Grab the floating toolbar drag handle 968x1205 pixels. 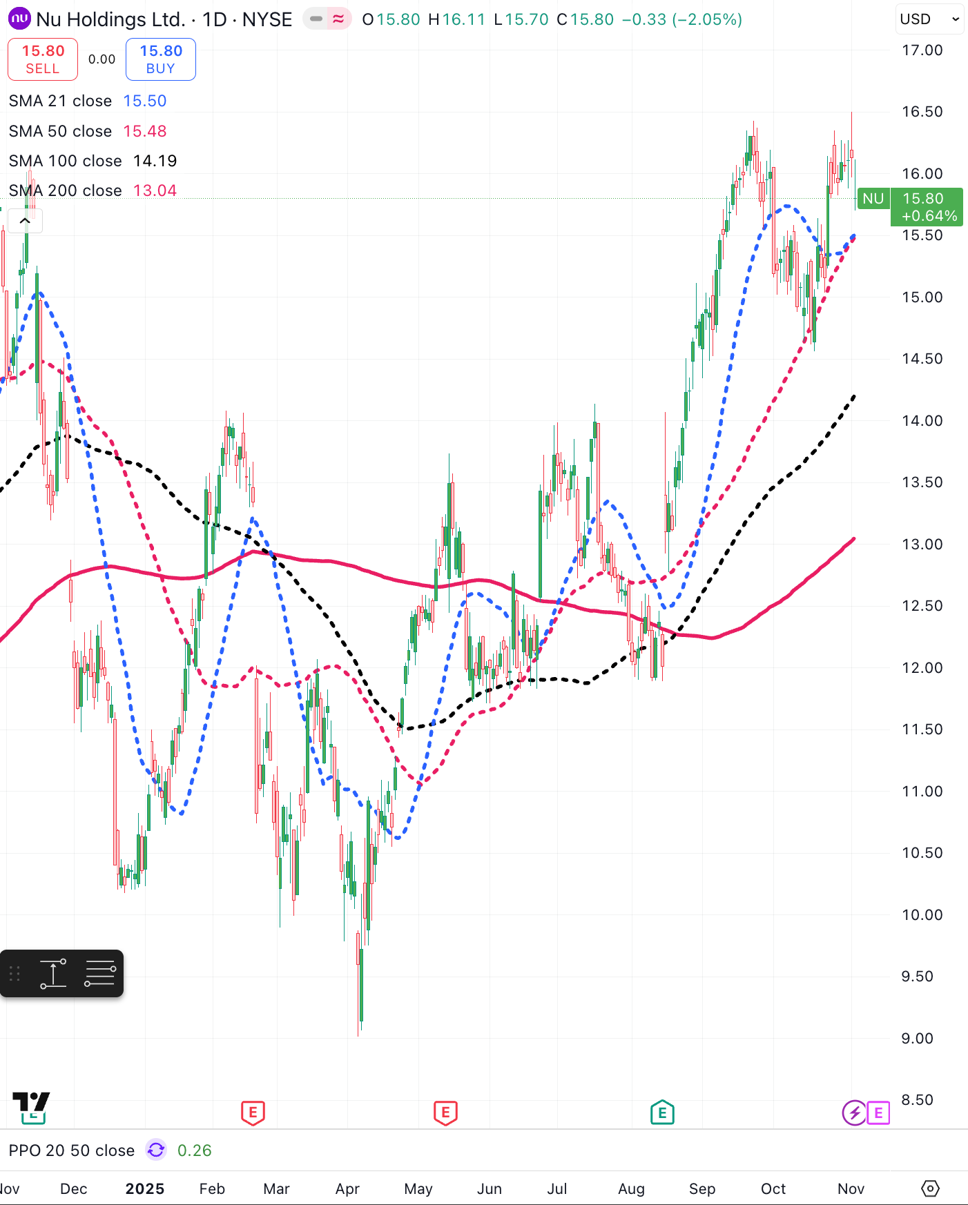[14, 974]
